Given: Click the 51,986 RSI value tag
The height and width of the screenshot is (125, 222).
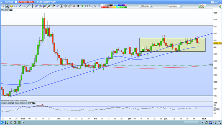Looking at the screenshot, I should point(217,109).
